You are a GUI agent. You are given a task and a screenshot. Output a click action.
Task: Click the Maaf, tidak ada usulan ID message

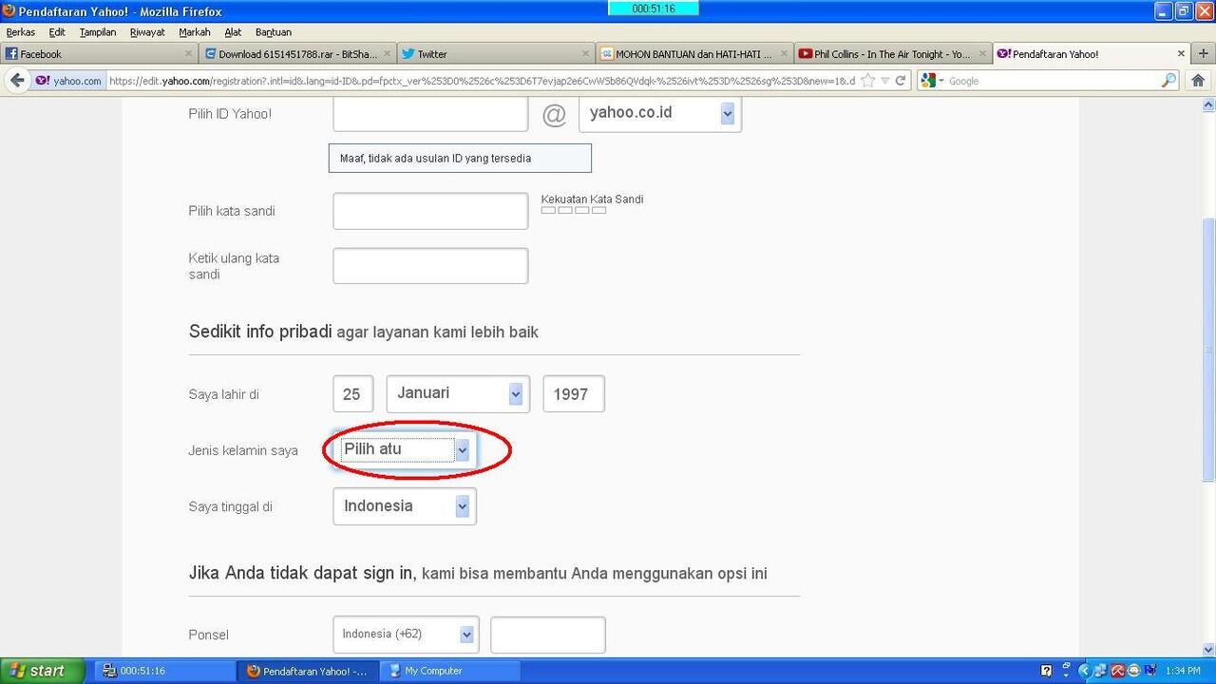pos(460,159)
